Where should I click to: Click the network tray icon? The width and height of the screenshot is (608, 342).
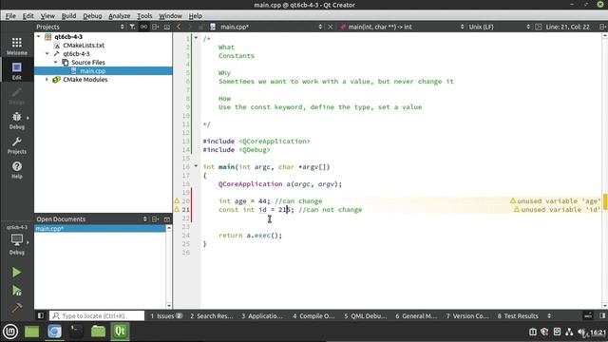click(x=569, y=332)
